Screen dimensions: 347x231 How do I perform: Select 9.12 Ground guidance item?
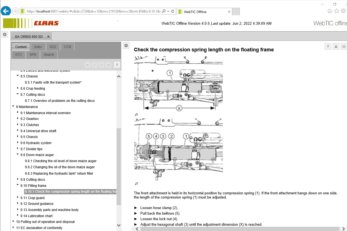37,204
